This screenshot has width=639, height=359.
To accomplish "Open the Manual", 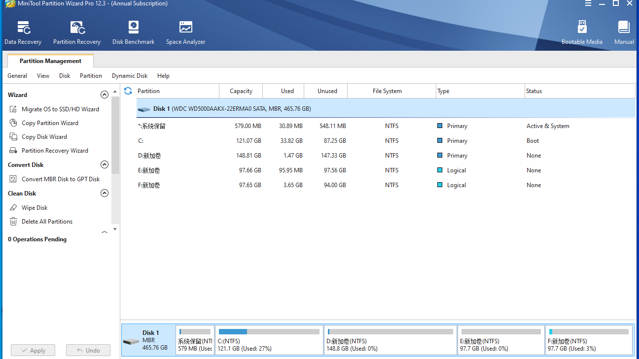I will [x=623, y=31].
